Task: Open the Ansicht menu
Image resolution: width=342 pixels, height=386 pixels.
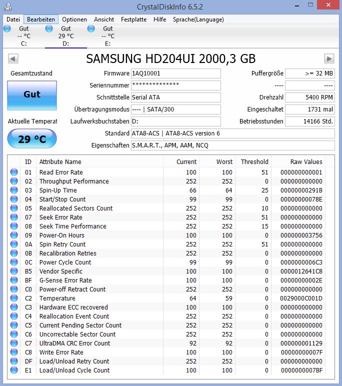Action: pyautogui.click(x=104, y=19)
